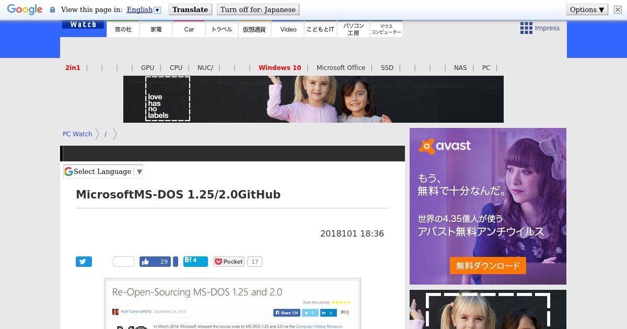Close the Google Translate bar
Screen dimensions: 627x329
coord(618,9)
